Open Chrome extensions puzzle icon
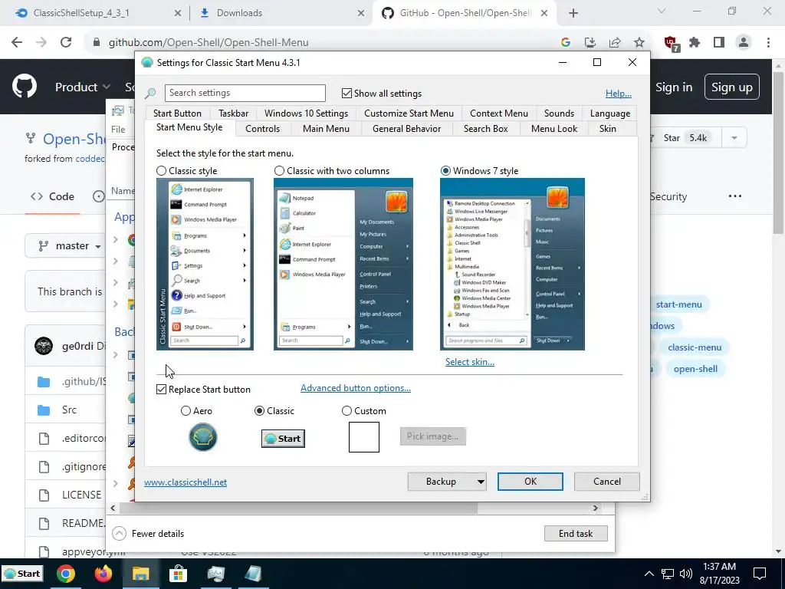 [x=695, y=43]
